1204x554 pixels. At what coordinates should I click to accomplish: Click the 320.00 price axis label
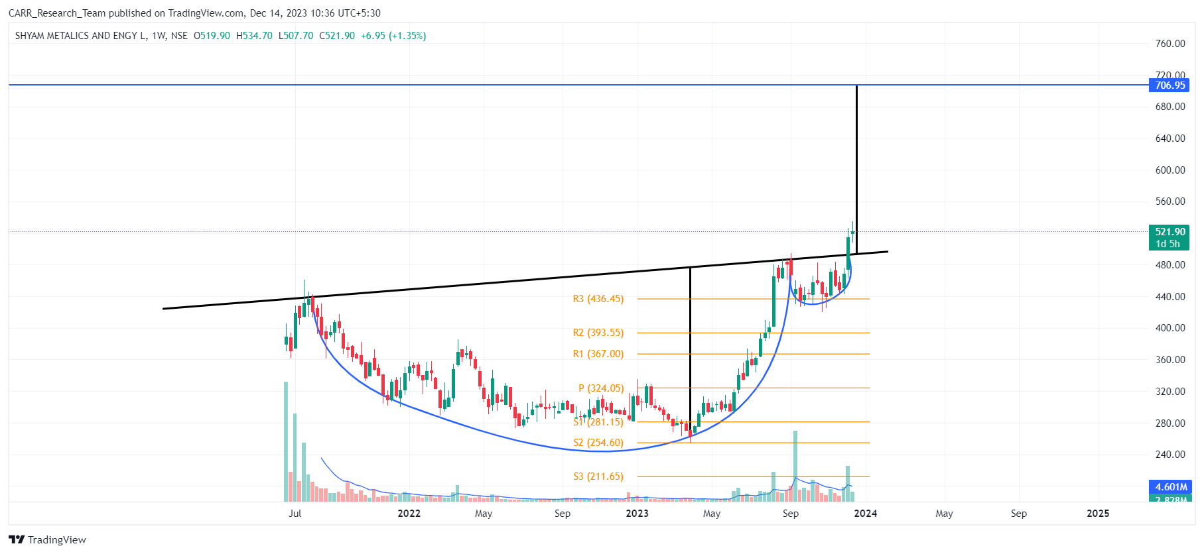point(1170,392)
